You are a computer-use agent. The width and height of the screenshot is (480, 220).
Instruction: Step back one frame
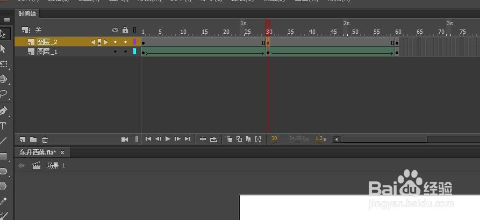click(x=158, y=139)
